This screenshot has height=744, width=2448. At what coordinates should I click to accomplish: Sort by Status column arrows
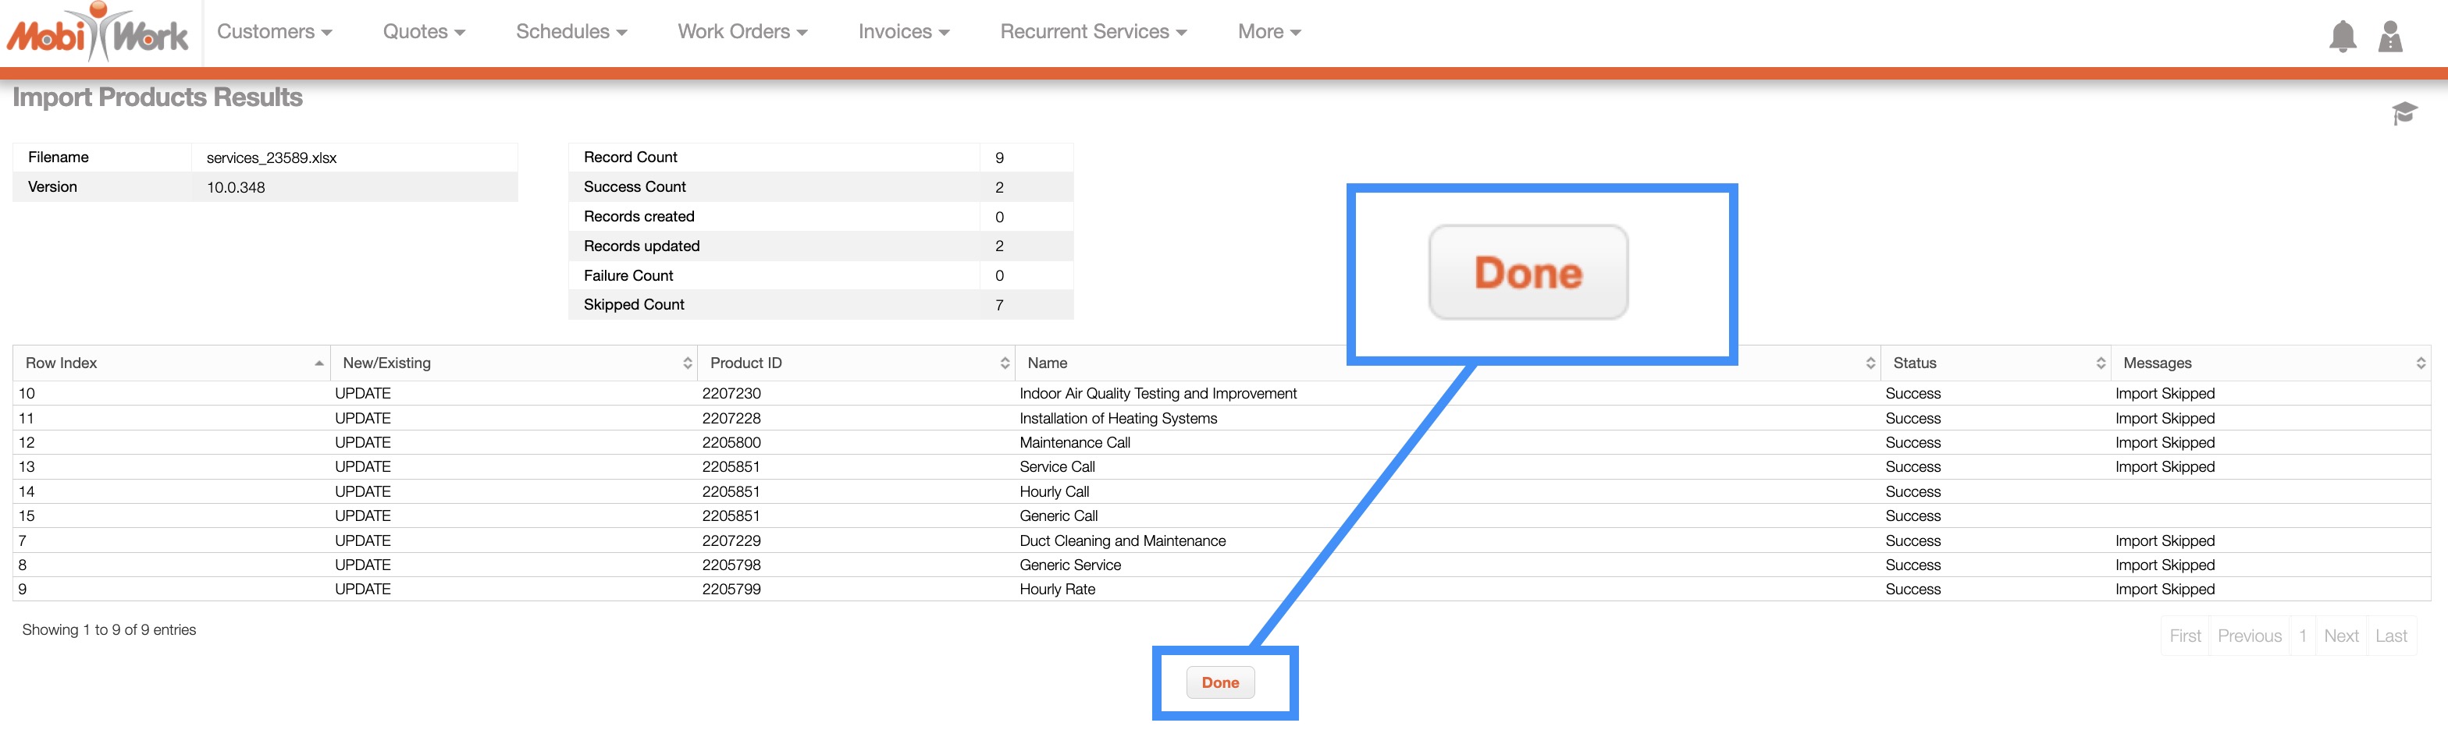(x=2100, y=363)
